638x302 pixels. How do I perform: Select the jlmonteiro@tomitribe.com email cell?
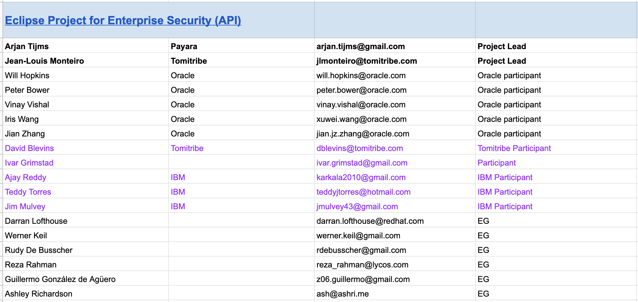pyautogui.click(x=366, y=61)
